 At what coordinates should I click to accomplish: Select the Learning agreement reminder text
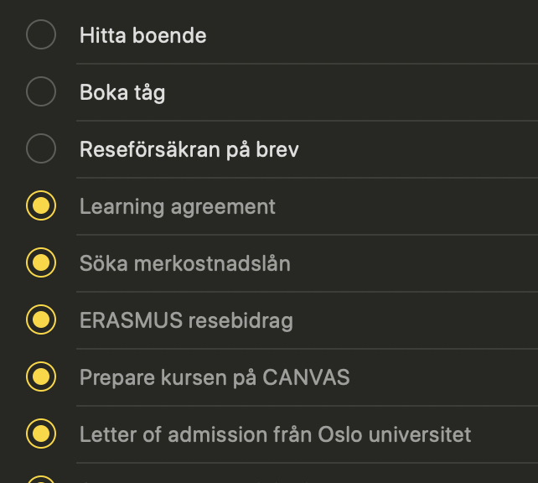point(178,206)
